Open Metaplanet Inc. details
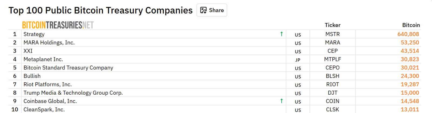The height and width of the screenshot is (113, 432). click(x=43, y=59)
